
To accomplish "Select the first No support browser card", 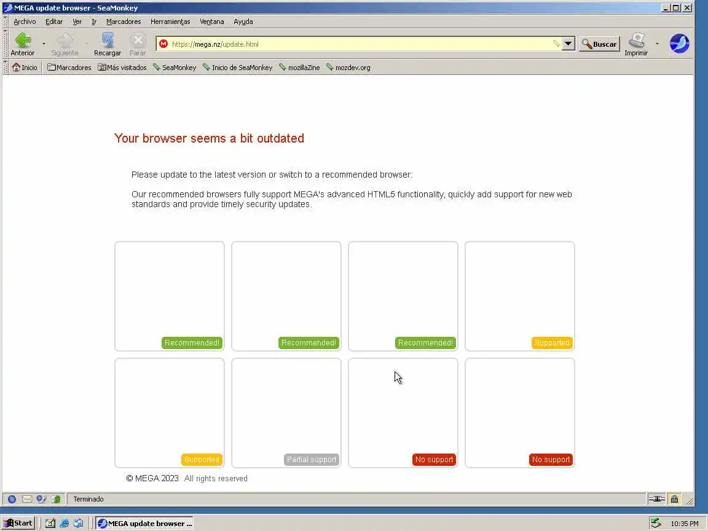I will click(403, 413).
